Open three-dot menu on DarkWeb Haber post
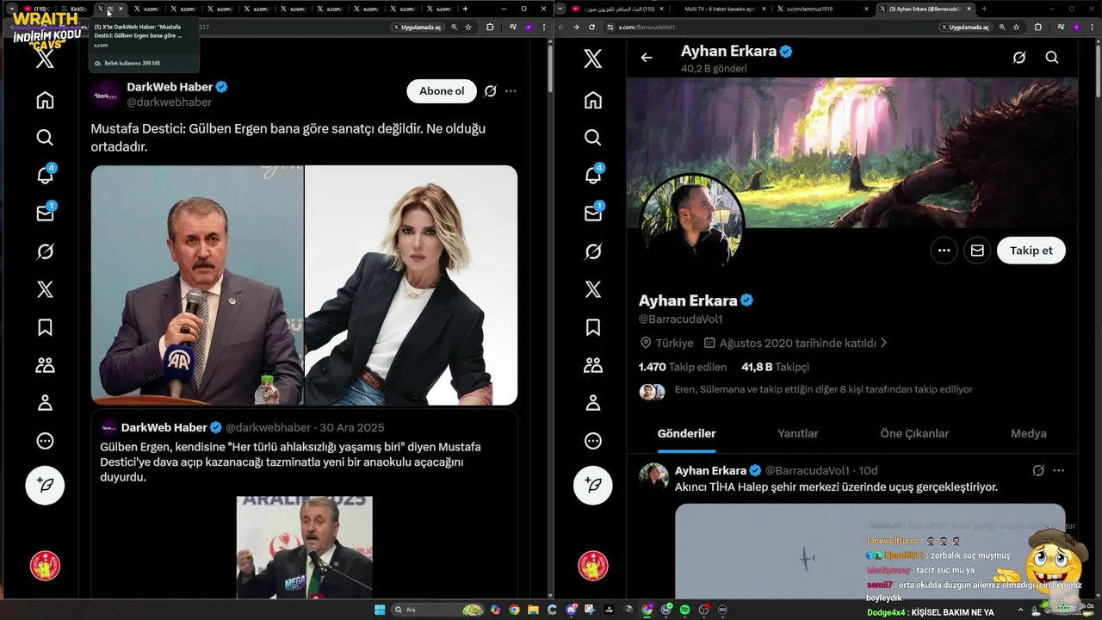This screenshot has width=1102, height=620. (x=511, y=91)
